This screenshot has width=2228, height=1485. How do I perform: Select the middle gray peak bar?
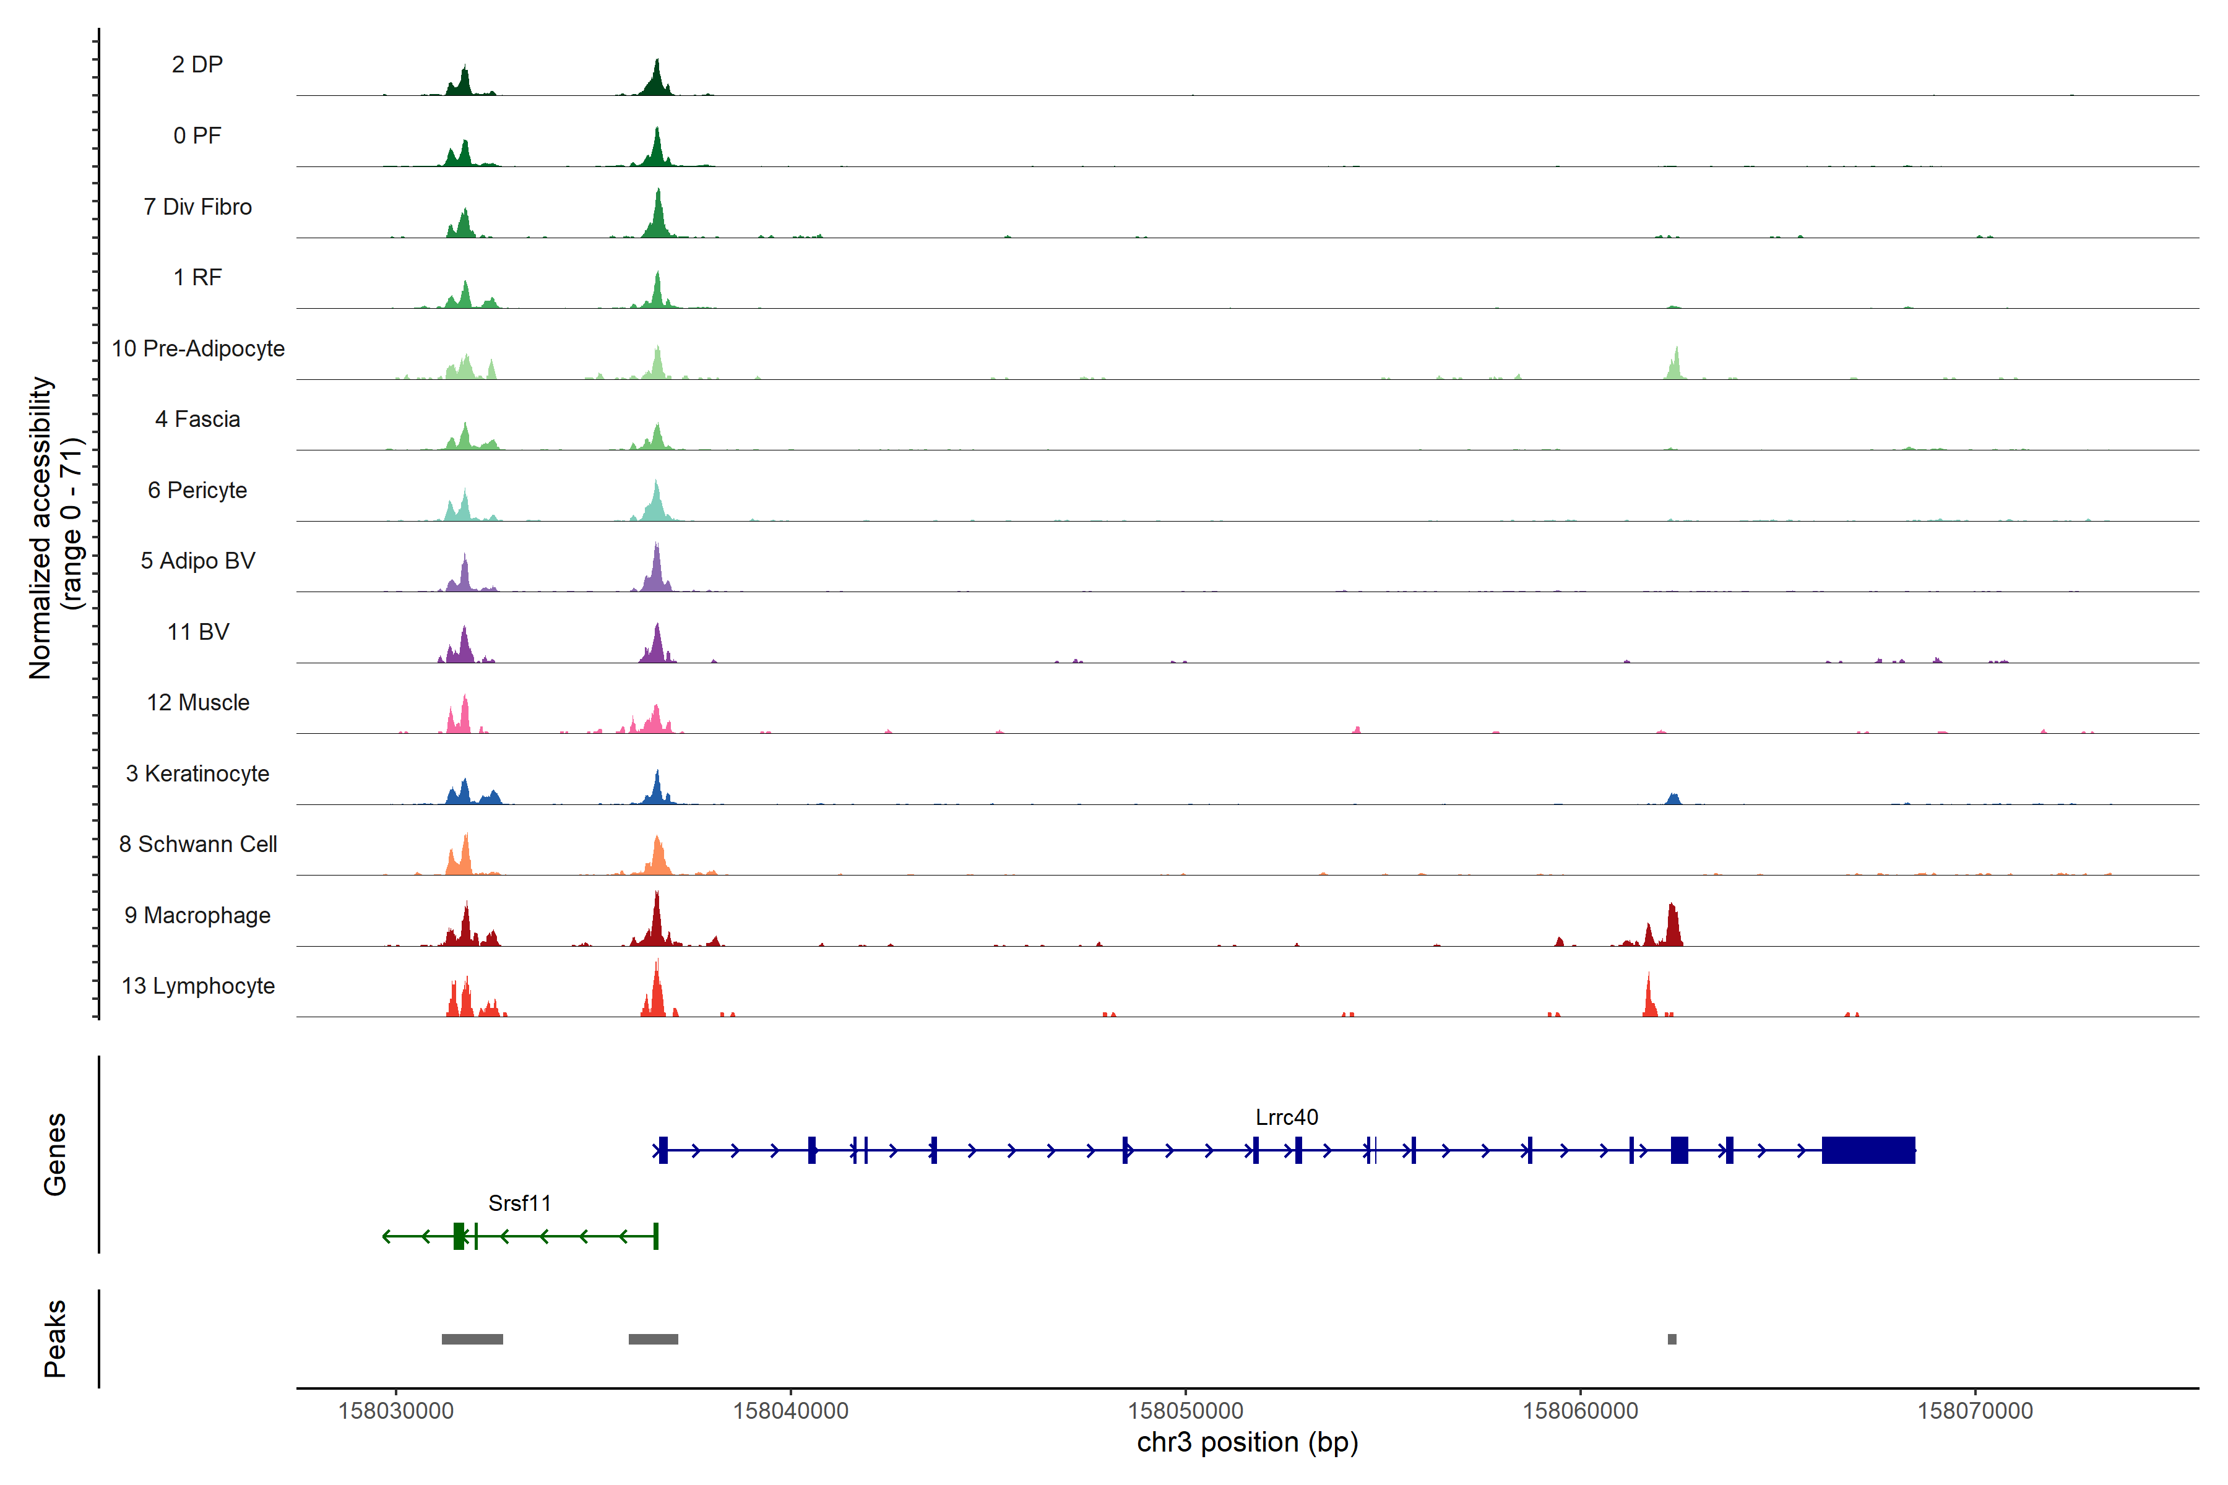coord(653,1339)
